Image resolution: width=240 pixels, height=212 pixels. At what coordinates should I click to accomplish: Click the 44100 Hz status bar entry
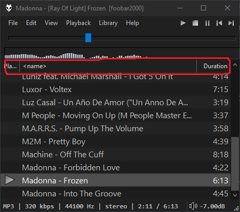(x=80, y=206)
